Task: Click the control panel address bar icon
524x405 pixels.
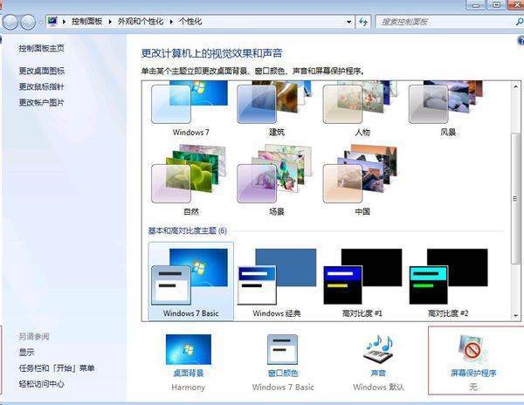Action: click(52, 21)
